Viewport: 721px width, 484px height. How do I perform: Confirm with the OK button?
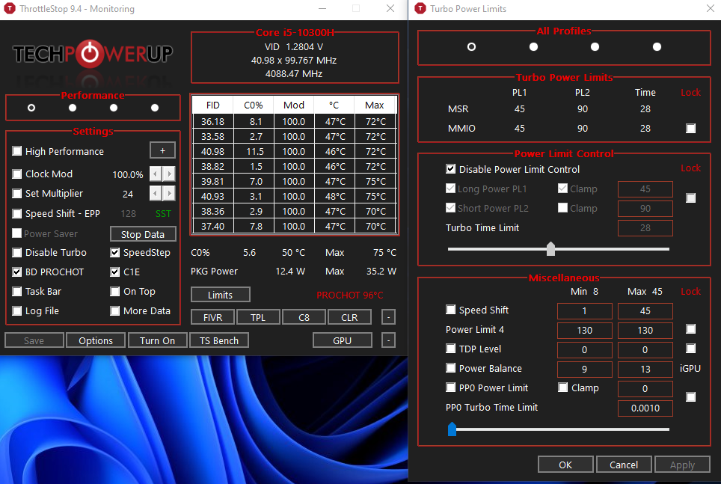(x=565, y=465)
